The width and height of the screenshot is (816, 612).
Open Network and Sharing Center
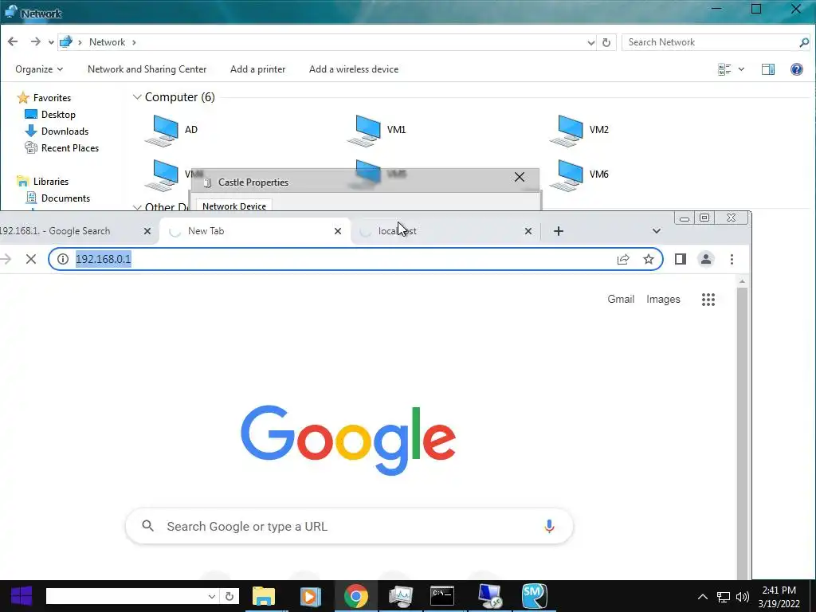147,69
